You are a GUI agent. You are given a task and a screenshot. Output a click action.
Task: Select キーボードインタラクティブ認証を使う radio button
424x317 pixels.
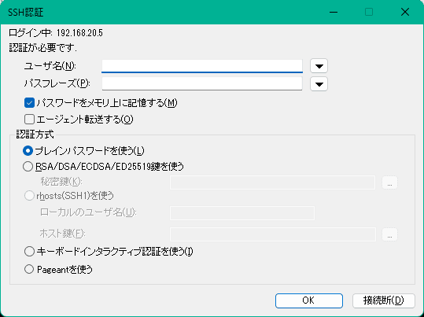coord(29,252)
